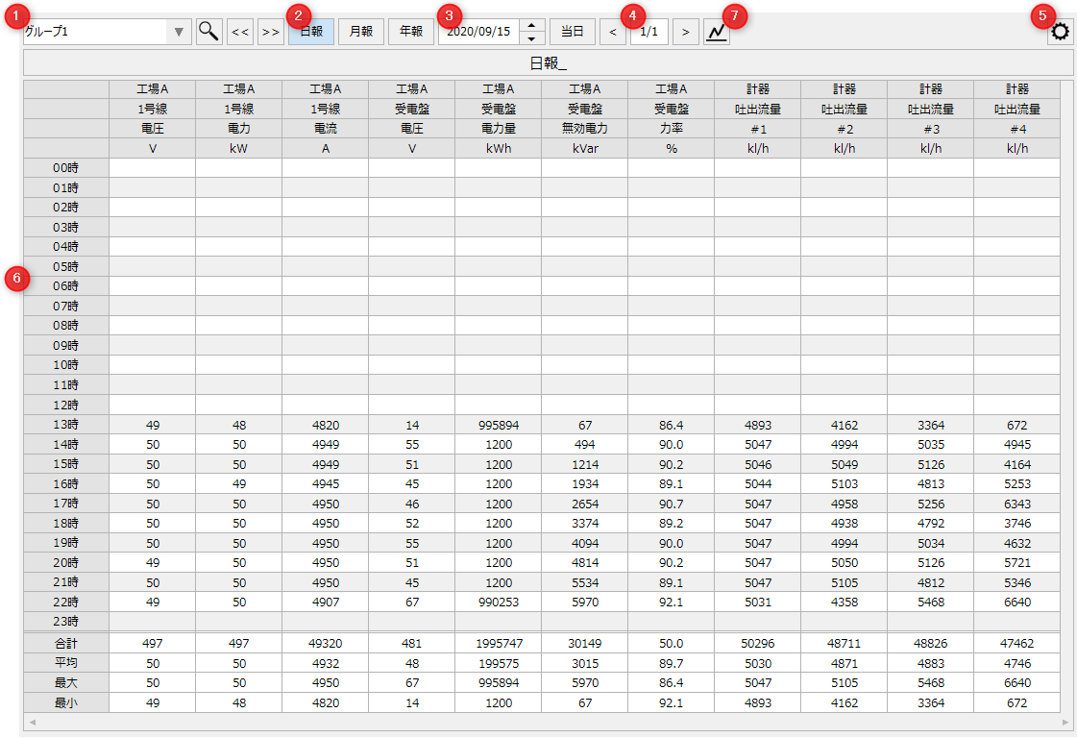The height and width of the screenshot is (738, 1077).
Task: Expand the group selection list arrow
Action: [179, 31]
